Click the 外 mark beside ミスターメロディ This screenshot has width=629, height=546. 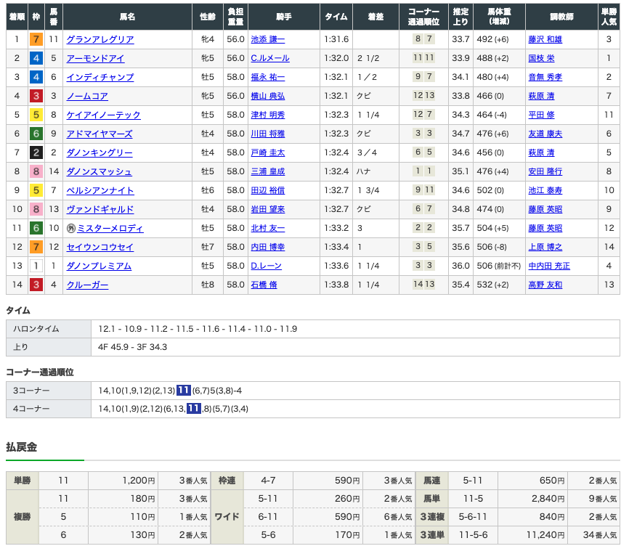click(71, 228)
